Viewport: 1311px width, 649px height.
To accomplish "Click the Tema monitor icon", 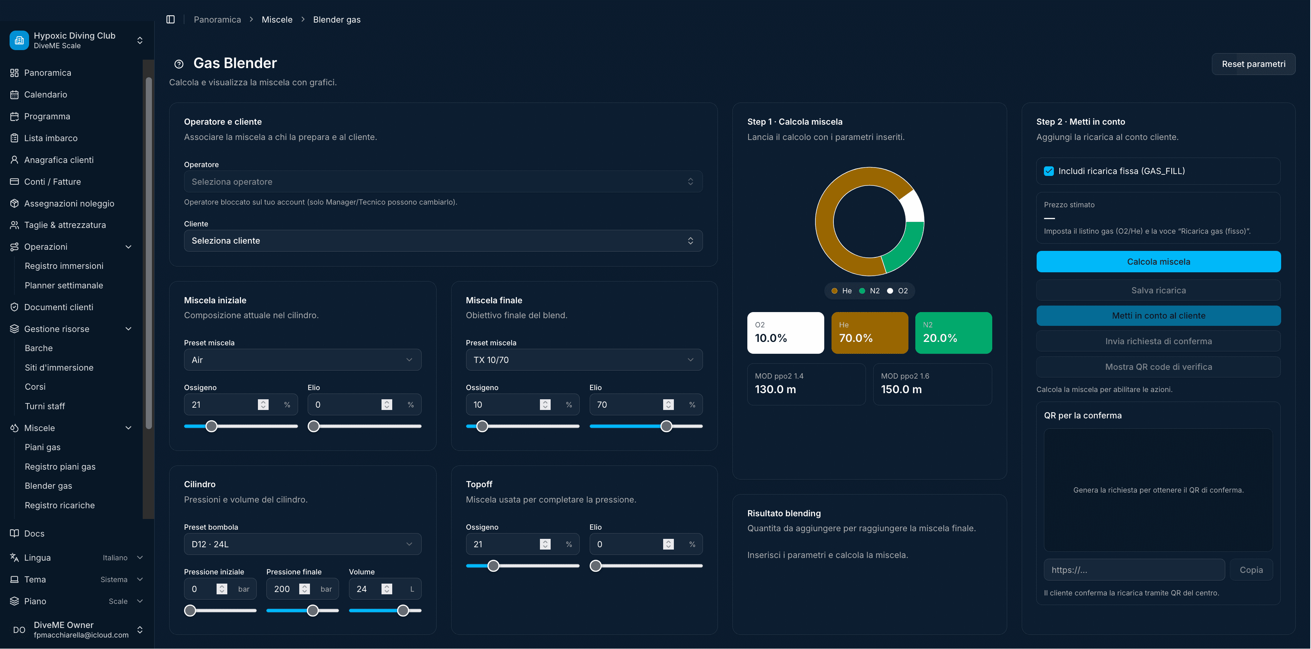I will coord(14,579).
